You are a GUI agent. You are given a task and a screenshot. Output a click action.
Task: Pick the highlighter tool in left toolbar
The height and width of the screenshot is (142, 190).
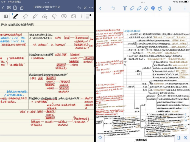tap(35, 16)
